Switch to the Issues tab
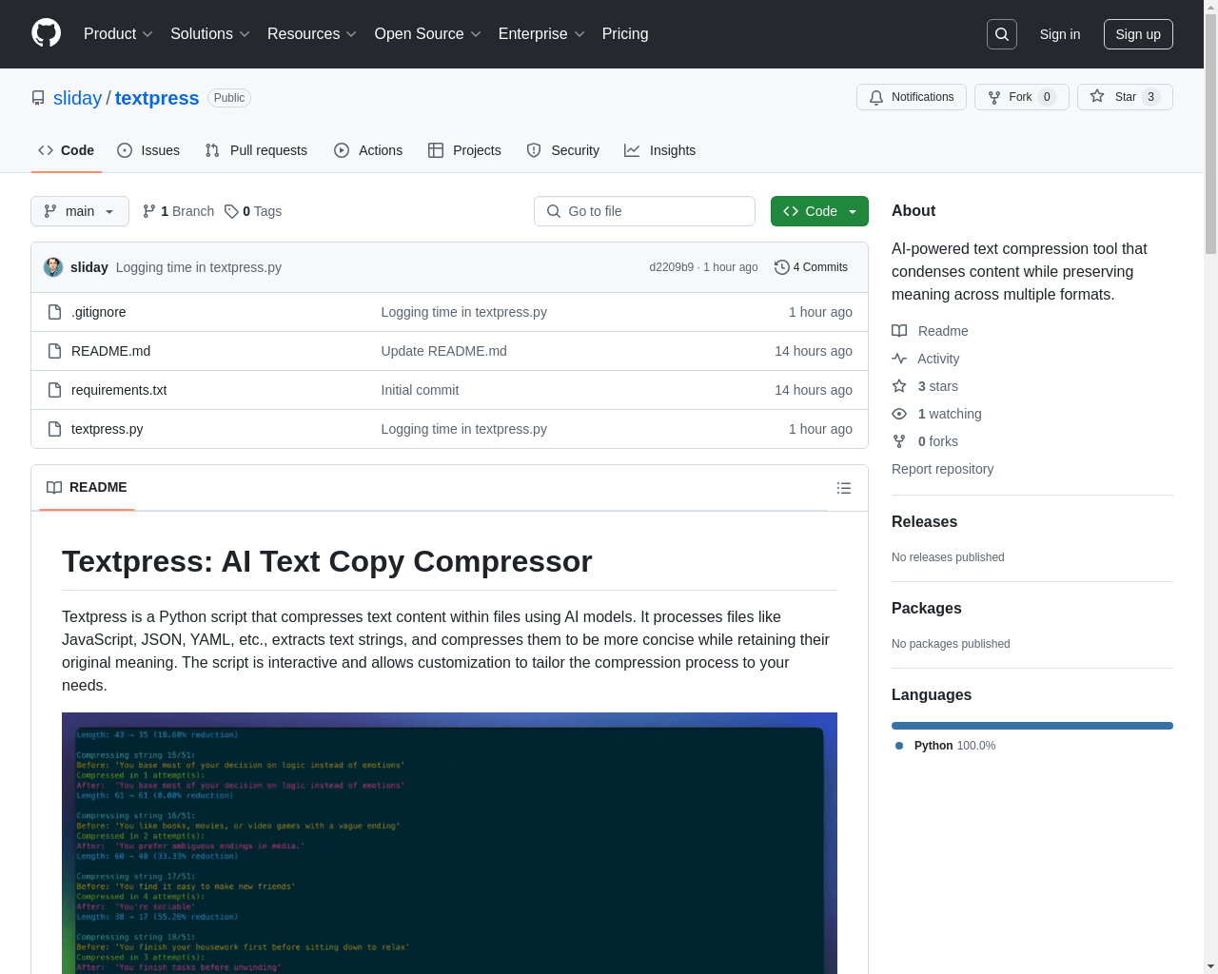 pos(148,150)
